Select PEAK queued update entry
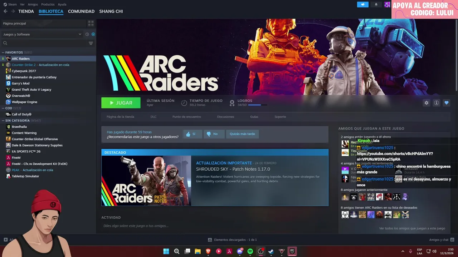Screen dimensions: 458x257 click(x=32, y=170)
